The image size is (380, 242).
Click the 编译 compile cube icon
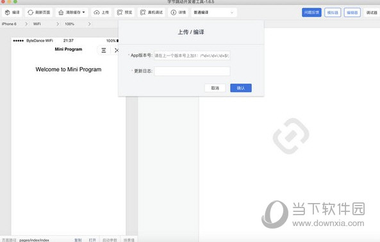coord(8,12)
